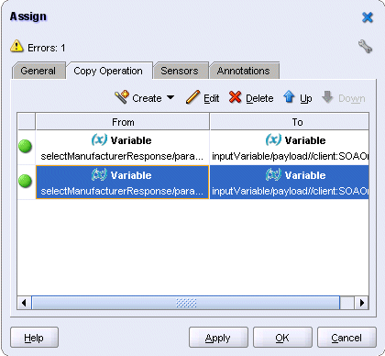Select first row selectManufacturerResponse/para... text
Screen dimensions: 385x356
pos(122,156)
